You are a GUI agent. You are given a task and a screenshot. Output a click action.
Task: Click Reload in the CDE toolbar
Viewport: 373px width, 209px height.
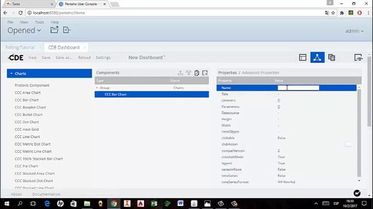click(84, 57)
